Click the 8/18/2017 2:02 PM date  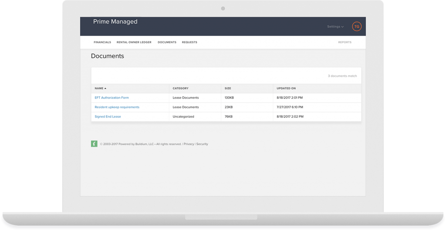(290, 117)
